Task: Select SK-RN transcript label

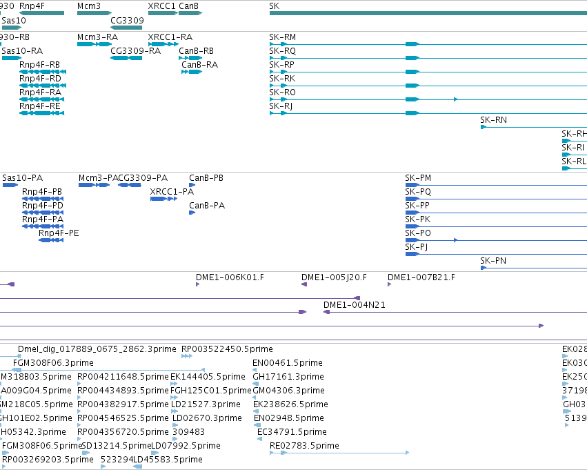Action: point(493,120)
